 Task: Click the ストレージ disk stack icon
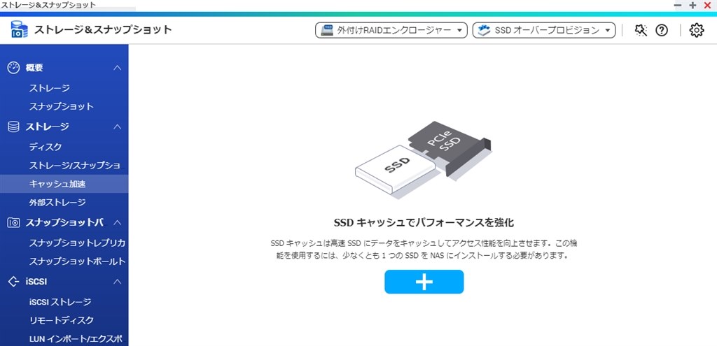point(14,127)
